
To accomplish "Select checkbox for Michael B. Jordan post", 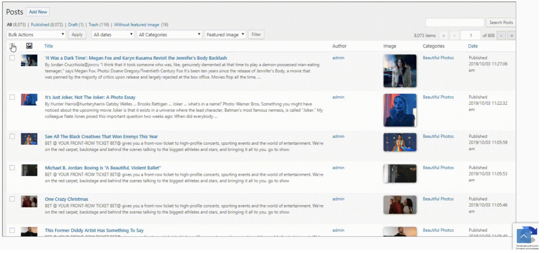I will click(x=12, y=168).
